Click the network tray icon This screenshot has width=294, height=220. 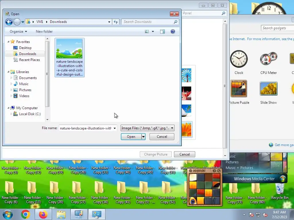pos(258,215)
